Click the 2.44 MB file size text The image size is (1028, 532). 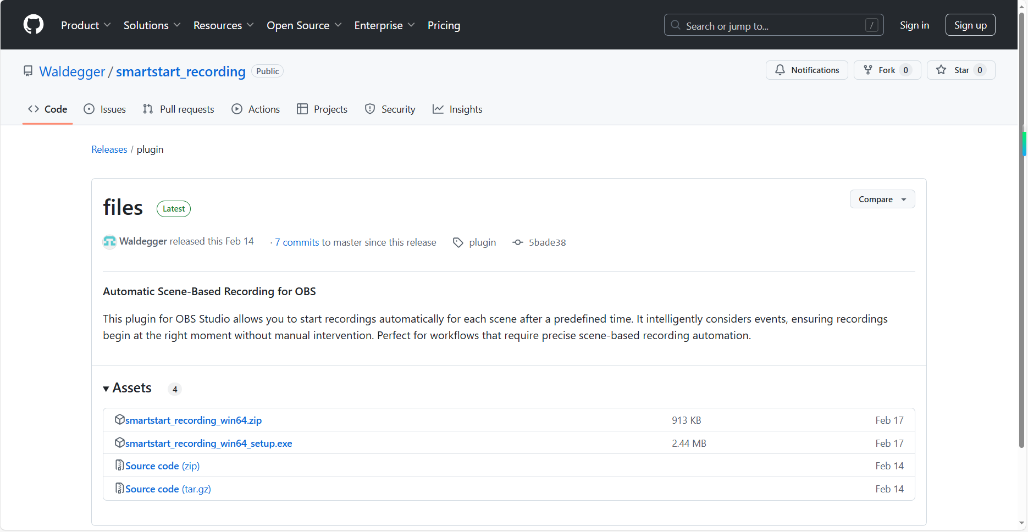[689, 443]
